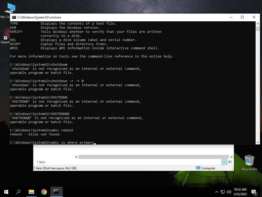Click the XCOPY help entry
The height and width of the screenshot is (197, 262).
59,44
